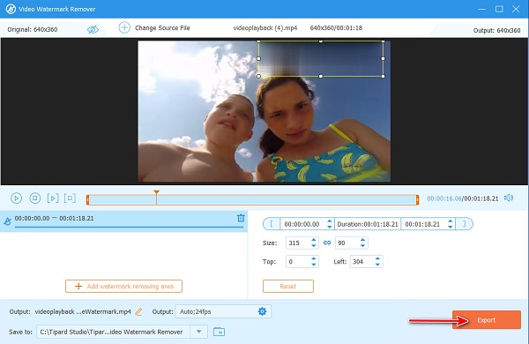Screen dimensions: 529x344
Task: Maximize the Video Watermark Remover window
Action: 499,9
